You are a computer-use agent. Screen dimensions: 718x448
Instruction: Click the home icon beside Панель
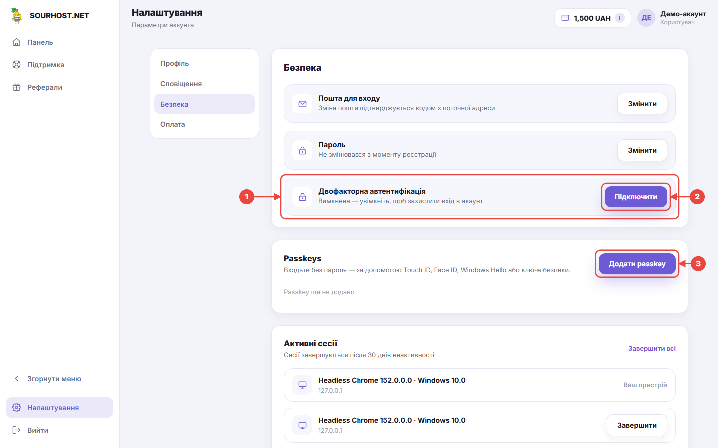[x=16, y=42]
